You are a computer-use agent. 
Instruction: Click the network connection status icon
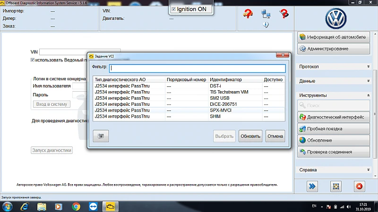pos(266,14)
